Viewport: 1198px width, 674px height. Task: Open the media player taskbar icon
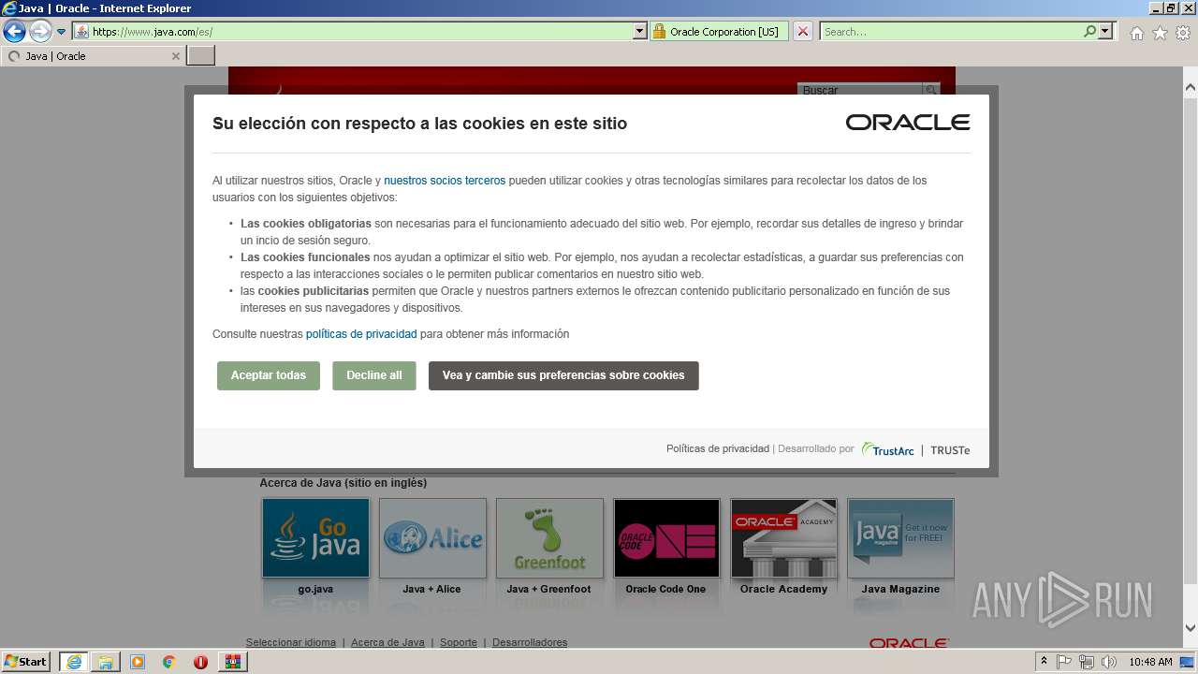point(138,662)
